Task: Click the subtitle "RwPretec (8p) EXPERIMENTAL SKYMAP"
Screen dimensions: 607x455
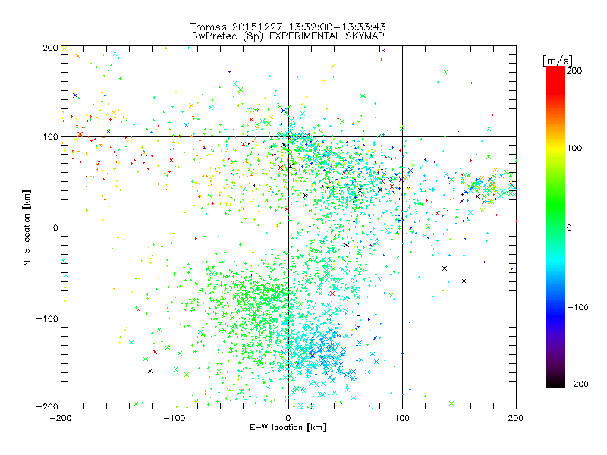Action: click(x=288, y=36)
